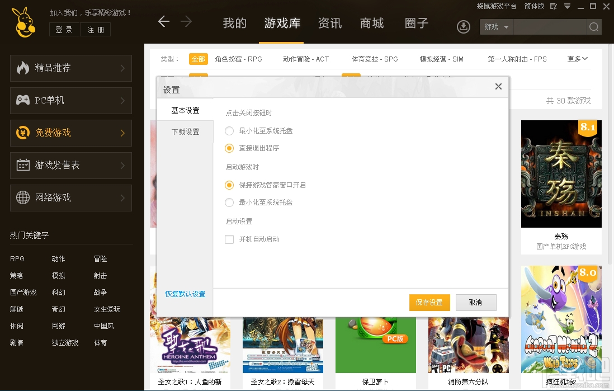This screenshot has height=391, width=614.
Task: Expand the 更多 filter chevron
Action: (577, 59)
